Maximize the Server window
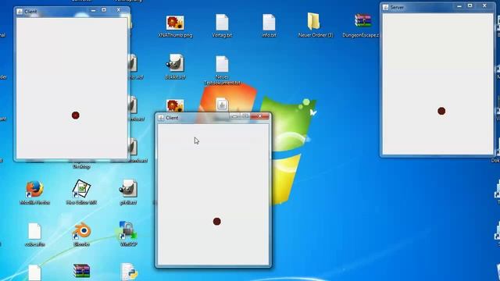This screenshot has height=281, width=500. click(x=470, y=5)
